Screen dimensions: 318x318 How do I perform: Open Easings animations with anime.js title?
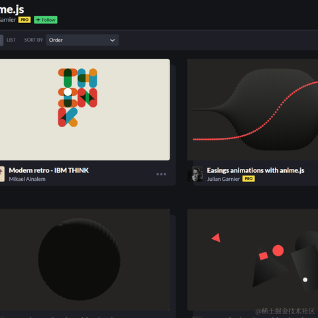coord(256,170)
